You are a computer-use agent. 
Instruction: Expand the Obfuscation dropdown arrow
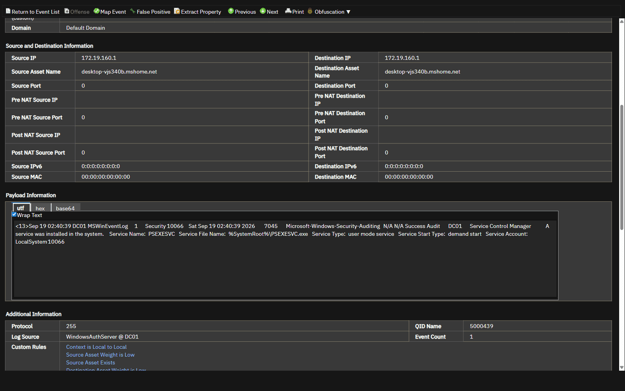click(x=348, y=12)
